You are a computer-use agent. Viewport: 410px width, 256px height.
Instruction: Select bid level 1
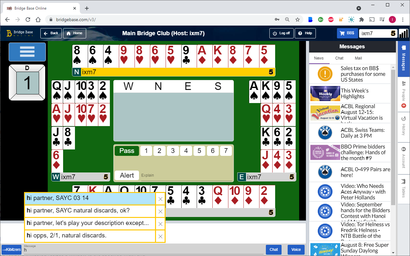click(x=146, y=151)
